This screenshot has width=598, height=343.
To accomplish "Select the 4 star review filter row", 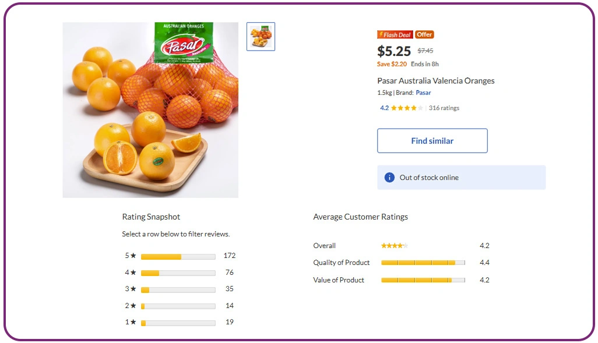I will (x=178, y=273).
